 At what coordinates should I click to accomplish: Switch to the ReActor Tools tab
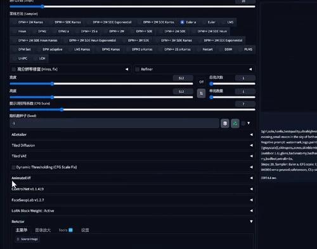coord(65,230)
